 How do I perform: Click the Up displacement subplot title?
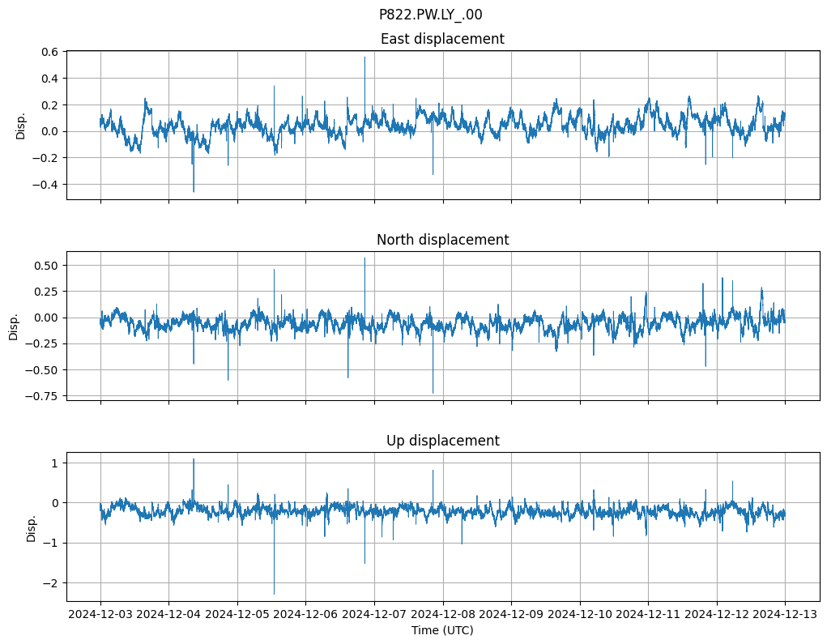click(x=442, y=441)
